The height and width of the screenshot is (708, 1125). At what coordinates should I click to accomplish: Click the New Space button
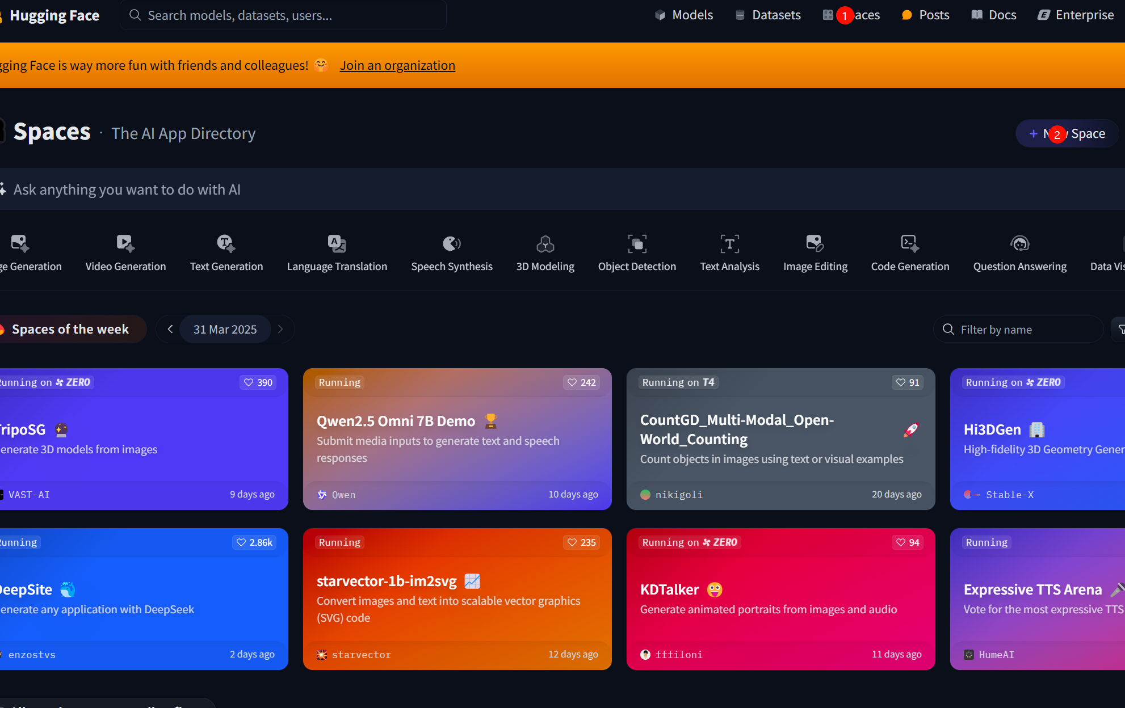tap(1067, 133)
